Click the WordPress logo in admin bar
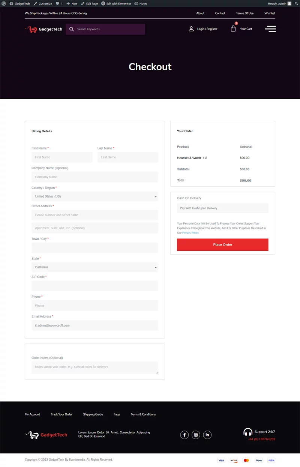300x467 pixels. click(4, 3)
